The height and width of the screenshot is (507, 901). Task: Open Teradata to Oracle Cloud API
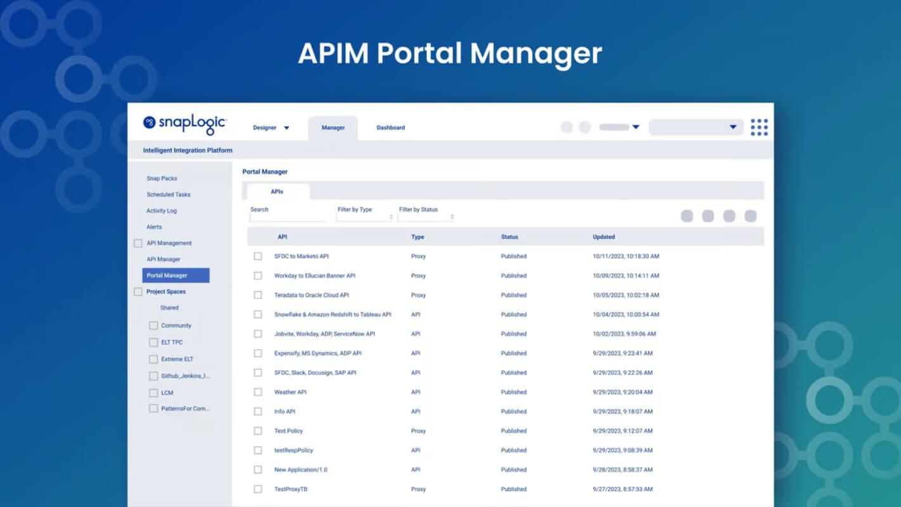point(312,295)
